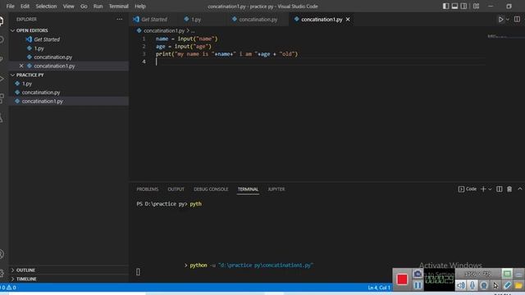This screenshot has height=295, width=525.
Task: Open the File menu
Action: [x=11, y=6]
